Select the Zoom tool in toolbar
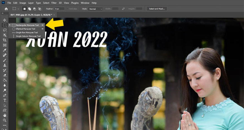 coord(5,120)
